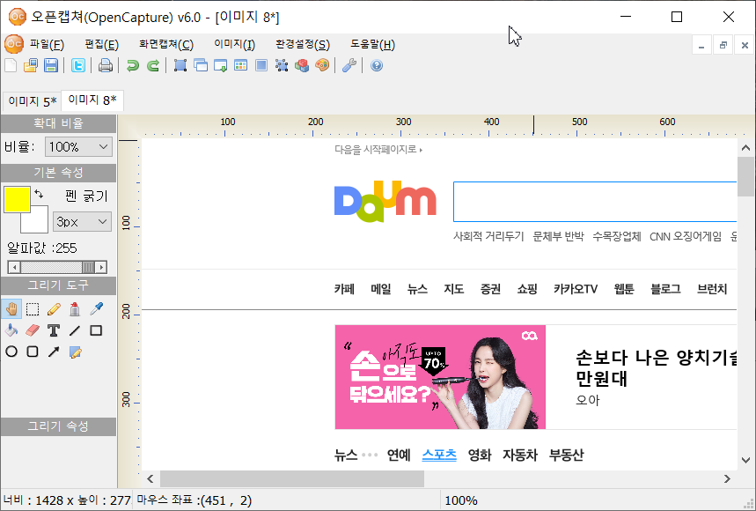Select the spray can tool
The width and height of the screenshot is (756, 511).
(x=75, y=309)
